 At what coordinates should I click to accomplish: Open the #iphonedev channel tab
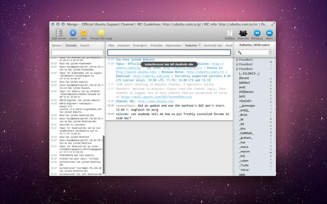[x=174, y=45]
